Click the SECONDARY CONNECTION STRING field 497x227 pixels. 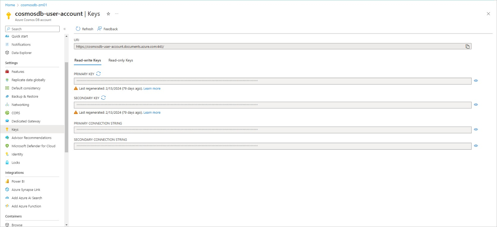(x=272, y=146)
